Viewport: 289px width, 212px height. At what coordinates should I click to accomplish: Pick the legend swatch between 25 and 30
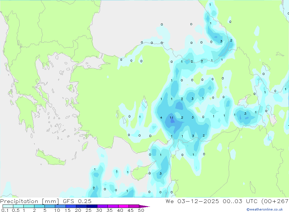pyautogui.click(x=92, y=206)
